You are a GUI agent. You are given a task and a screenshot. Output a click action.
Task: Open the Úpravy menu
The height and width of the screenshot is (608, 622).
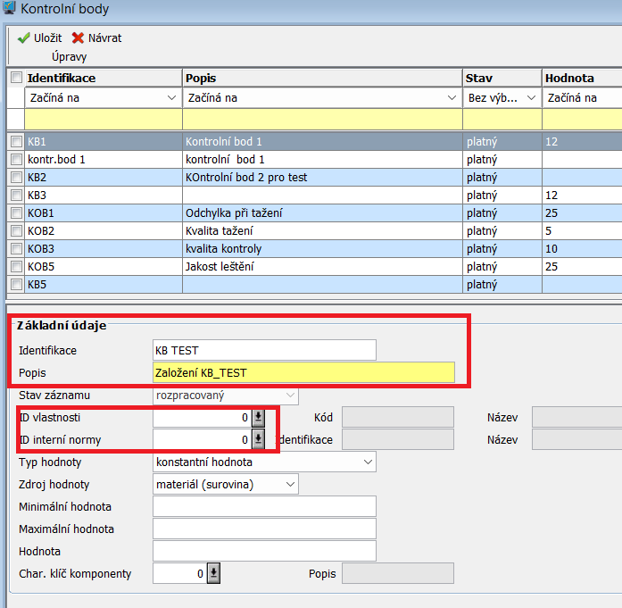(x=69, y=56)
